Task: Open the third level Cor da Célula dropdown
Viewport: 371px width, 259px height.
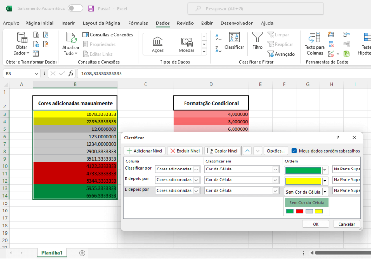Action: [276, 191]
